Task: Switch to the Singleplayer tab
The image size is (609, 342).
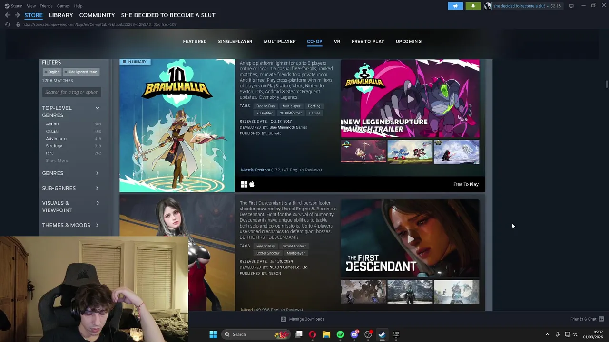Action: (x=235, y=42)
